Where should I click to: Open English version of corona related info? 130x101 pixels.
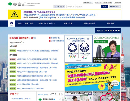click(x=61, y=15)
